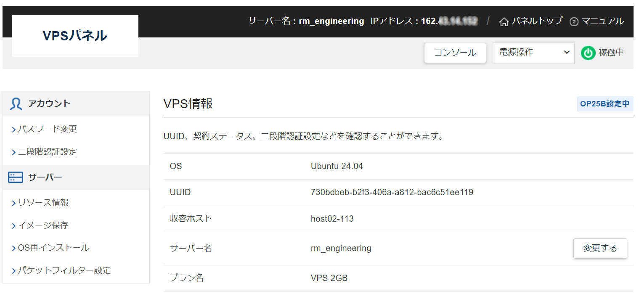The height and width of the screenshot is (294, 639).
Task: Click the コンソール button
Action: coord(455,53)
